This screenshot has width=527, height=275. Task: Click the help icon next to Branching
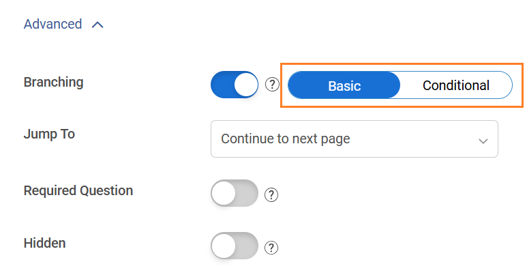point(273,85)
